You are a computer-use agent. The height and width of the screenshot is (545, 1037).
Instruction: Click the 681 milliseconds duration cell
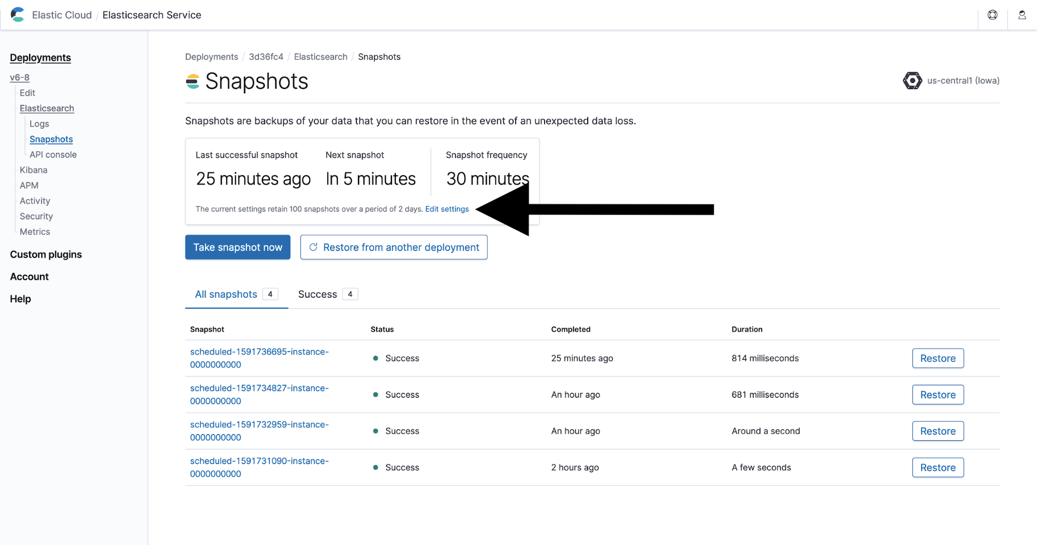pyautogui.click(x=765, y=395)
